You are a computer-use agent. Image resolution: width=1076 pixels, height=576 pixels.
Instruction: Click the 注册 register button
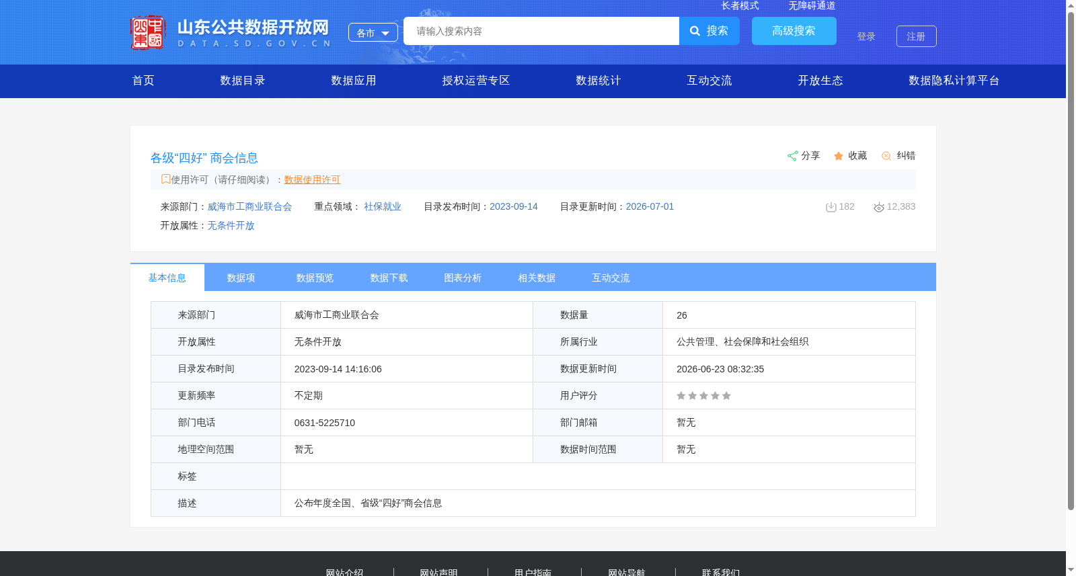pos(917,36)
